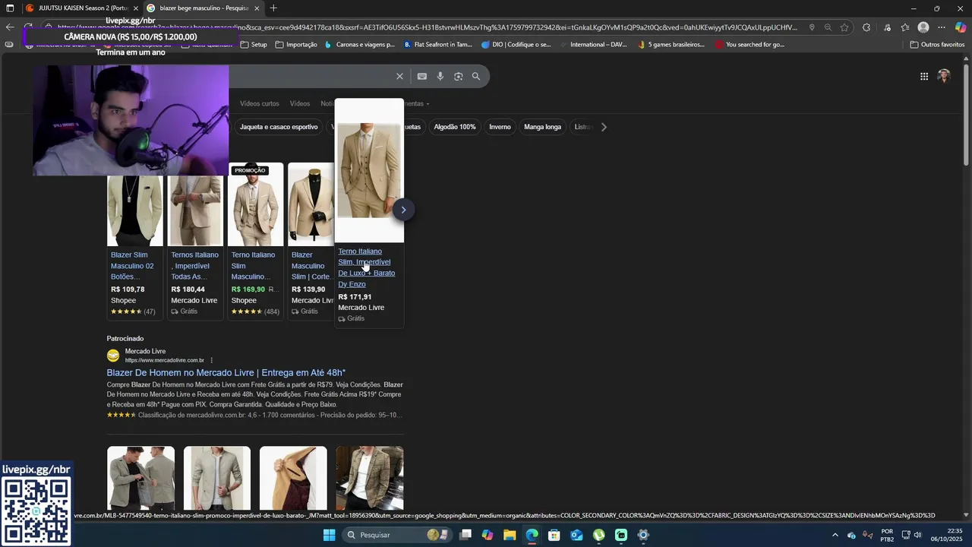Click the zoom magnifier in address bar
972x547 pixels.
tap(828, 27)
